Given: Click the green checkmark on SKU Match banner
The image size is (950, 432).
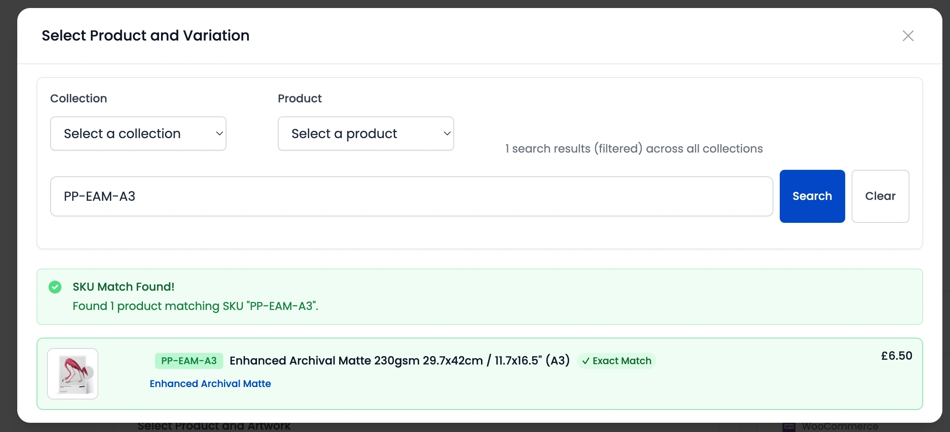Looking at the screenshot, I should [55, 287].
